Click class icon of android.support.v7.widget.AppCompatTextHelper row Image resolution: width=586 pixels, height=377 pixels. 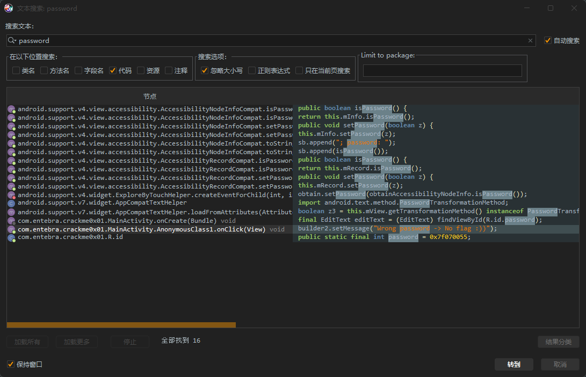click(12, 203)
